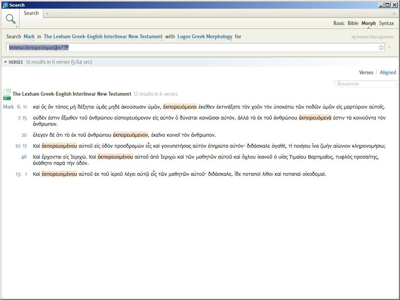Open the 7:15 verse reference
Screen dimensions: 400x300
click(x=22, y=118)
